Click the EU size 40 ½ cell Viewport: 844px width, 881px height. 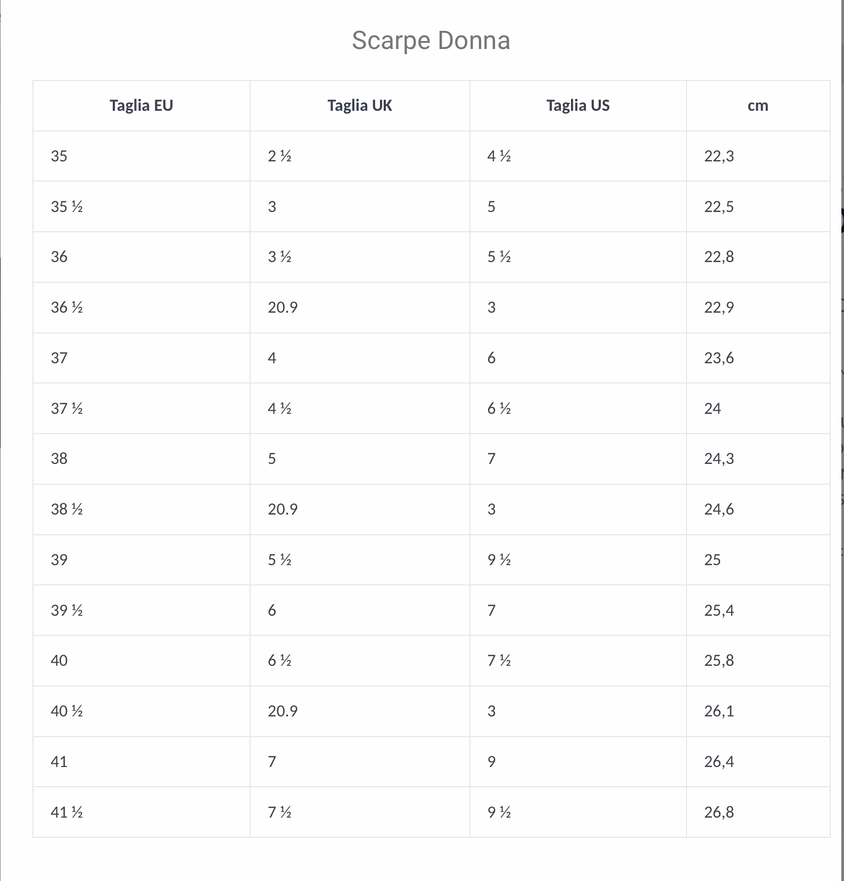[67, 711]
